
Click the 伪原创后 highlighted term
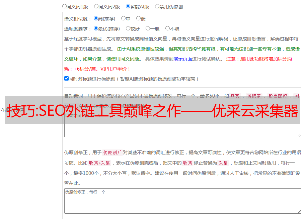coord(112,152)
